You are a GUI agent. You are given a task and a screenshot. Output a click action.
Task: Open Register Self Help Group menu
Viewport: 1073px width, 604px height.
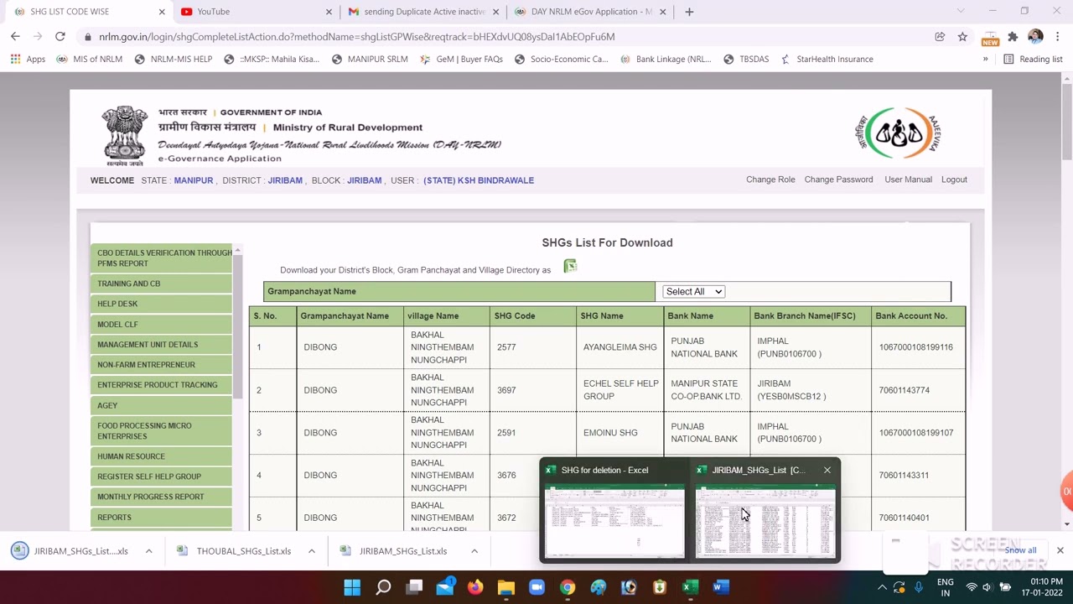click(161, 476)
